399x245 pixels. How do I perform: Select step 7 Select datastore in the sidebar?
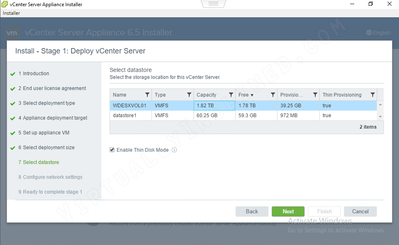(x=39, y=162)
